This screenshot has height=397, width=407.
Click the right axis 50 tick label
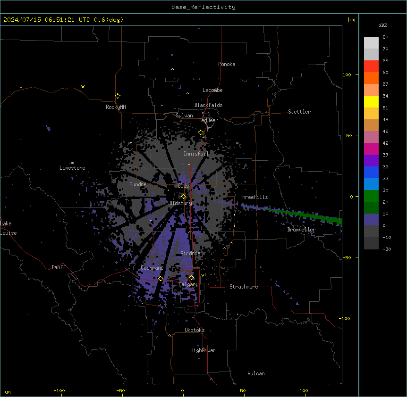(x=349, y=135)
